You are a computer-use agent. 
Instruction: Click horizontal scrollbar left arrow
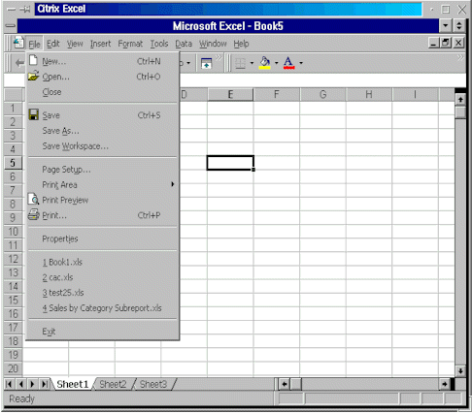click(285, 384)
